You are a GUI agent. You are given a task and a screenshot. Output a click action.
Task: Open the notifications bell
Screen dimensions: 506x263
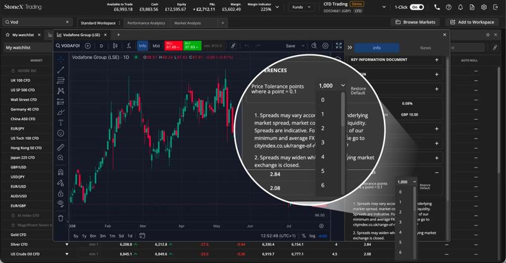[460, 7]
